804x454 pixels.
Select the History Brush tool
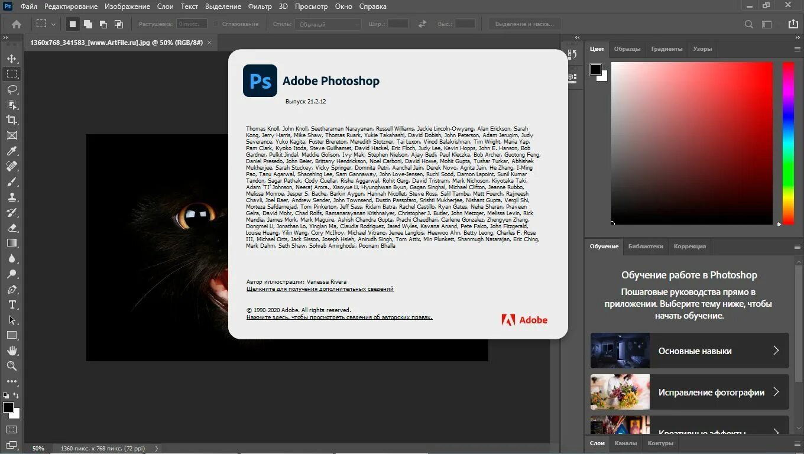[12, 212]
